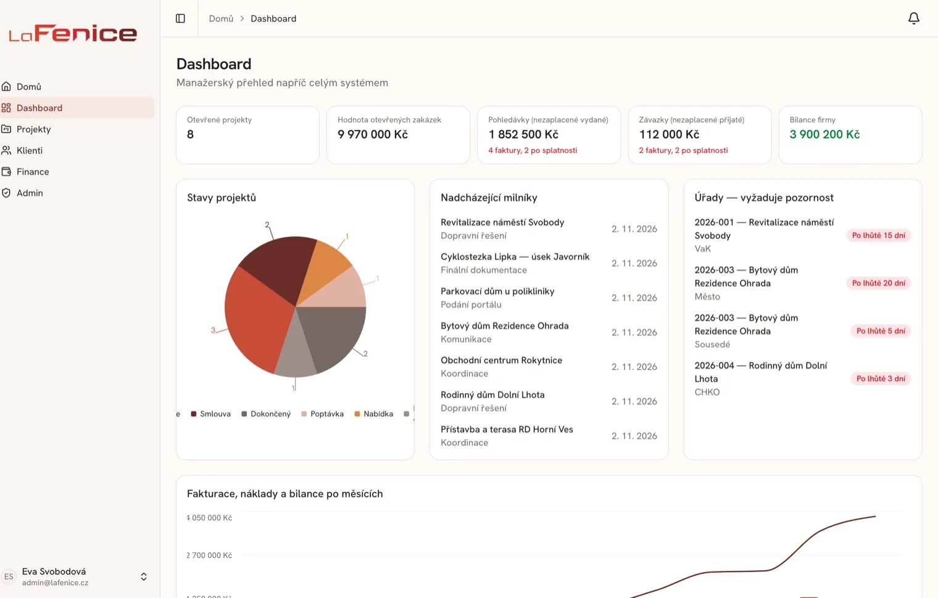
Task: Click the Klienti people icon
Action: point(6,150)
